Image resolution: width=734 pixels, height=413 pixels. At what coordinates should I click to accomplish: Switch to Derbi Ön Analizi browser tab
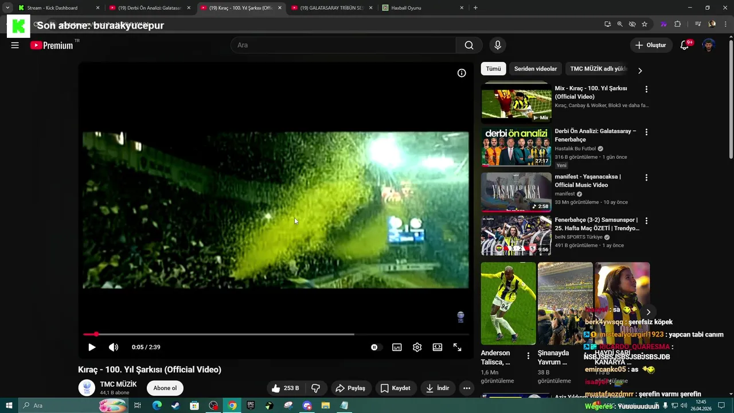(x=150, y=8)
